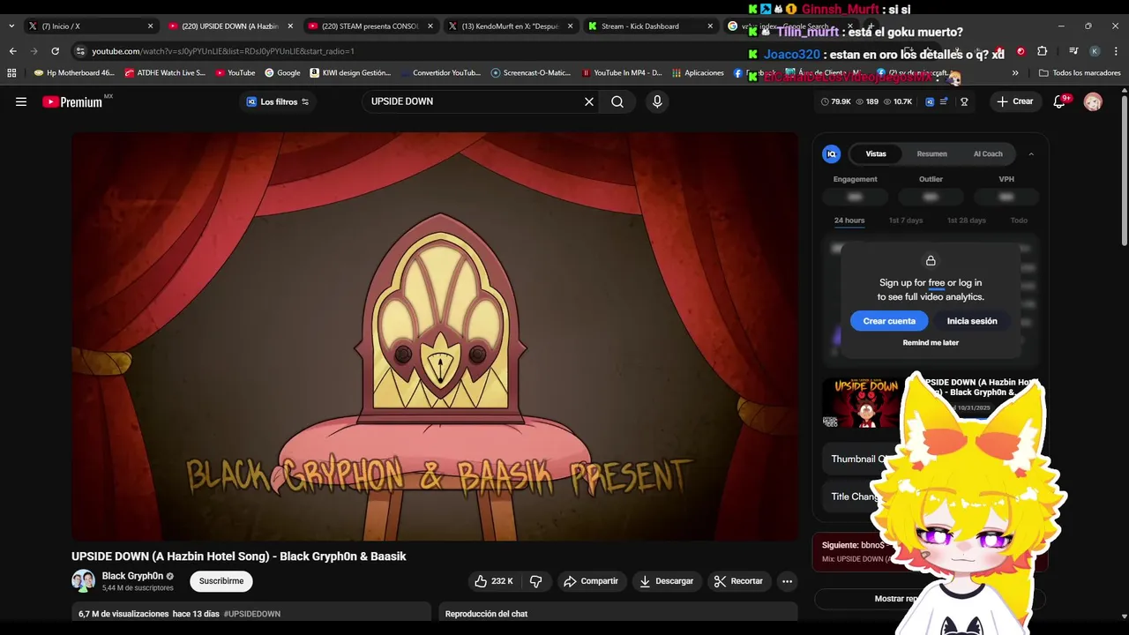The height and width of the screenshot is (635, 1129).
Task: Click Remind me later
Action: pos(931,342)
